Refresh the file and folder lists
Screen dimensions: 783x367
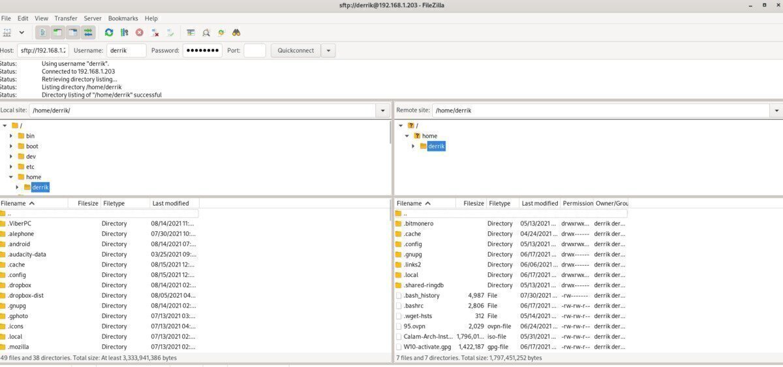109,32
